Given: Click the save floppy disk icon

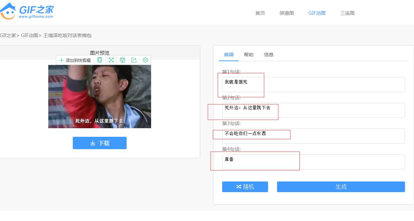Looking at the screenshot, I should click(122, 60).
